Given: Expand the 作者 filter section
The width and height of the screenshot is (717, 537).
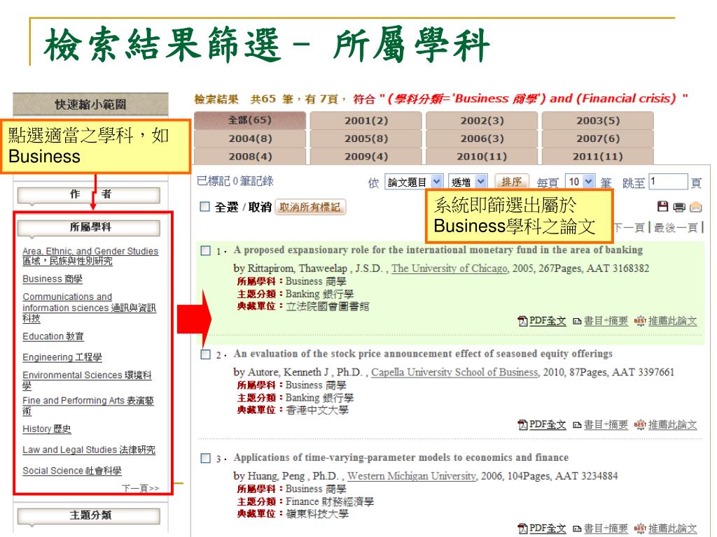Looking at the screenshot, I should [89, 195].
